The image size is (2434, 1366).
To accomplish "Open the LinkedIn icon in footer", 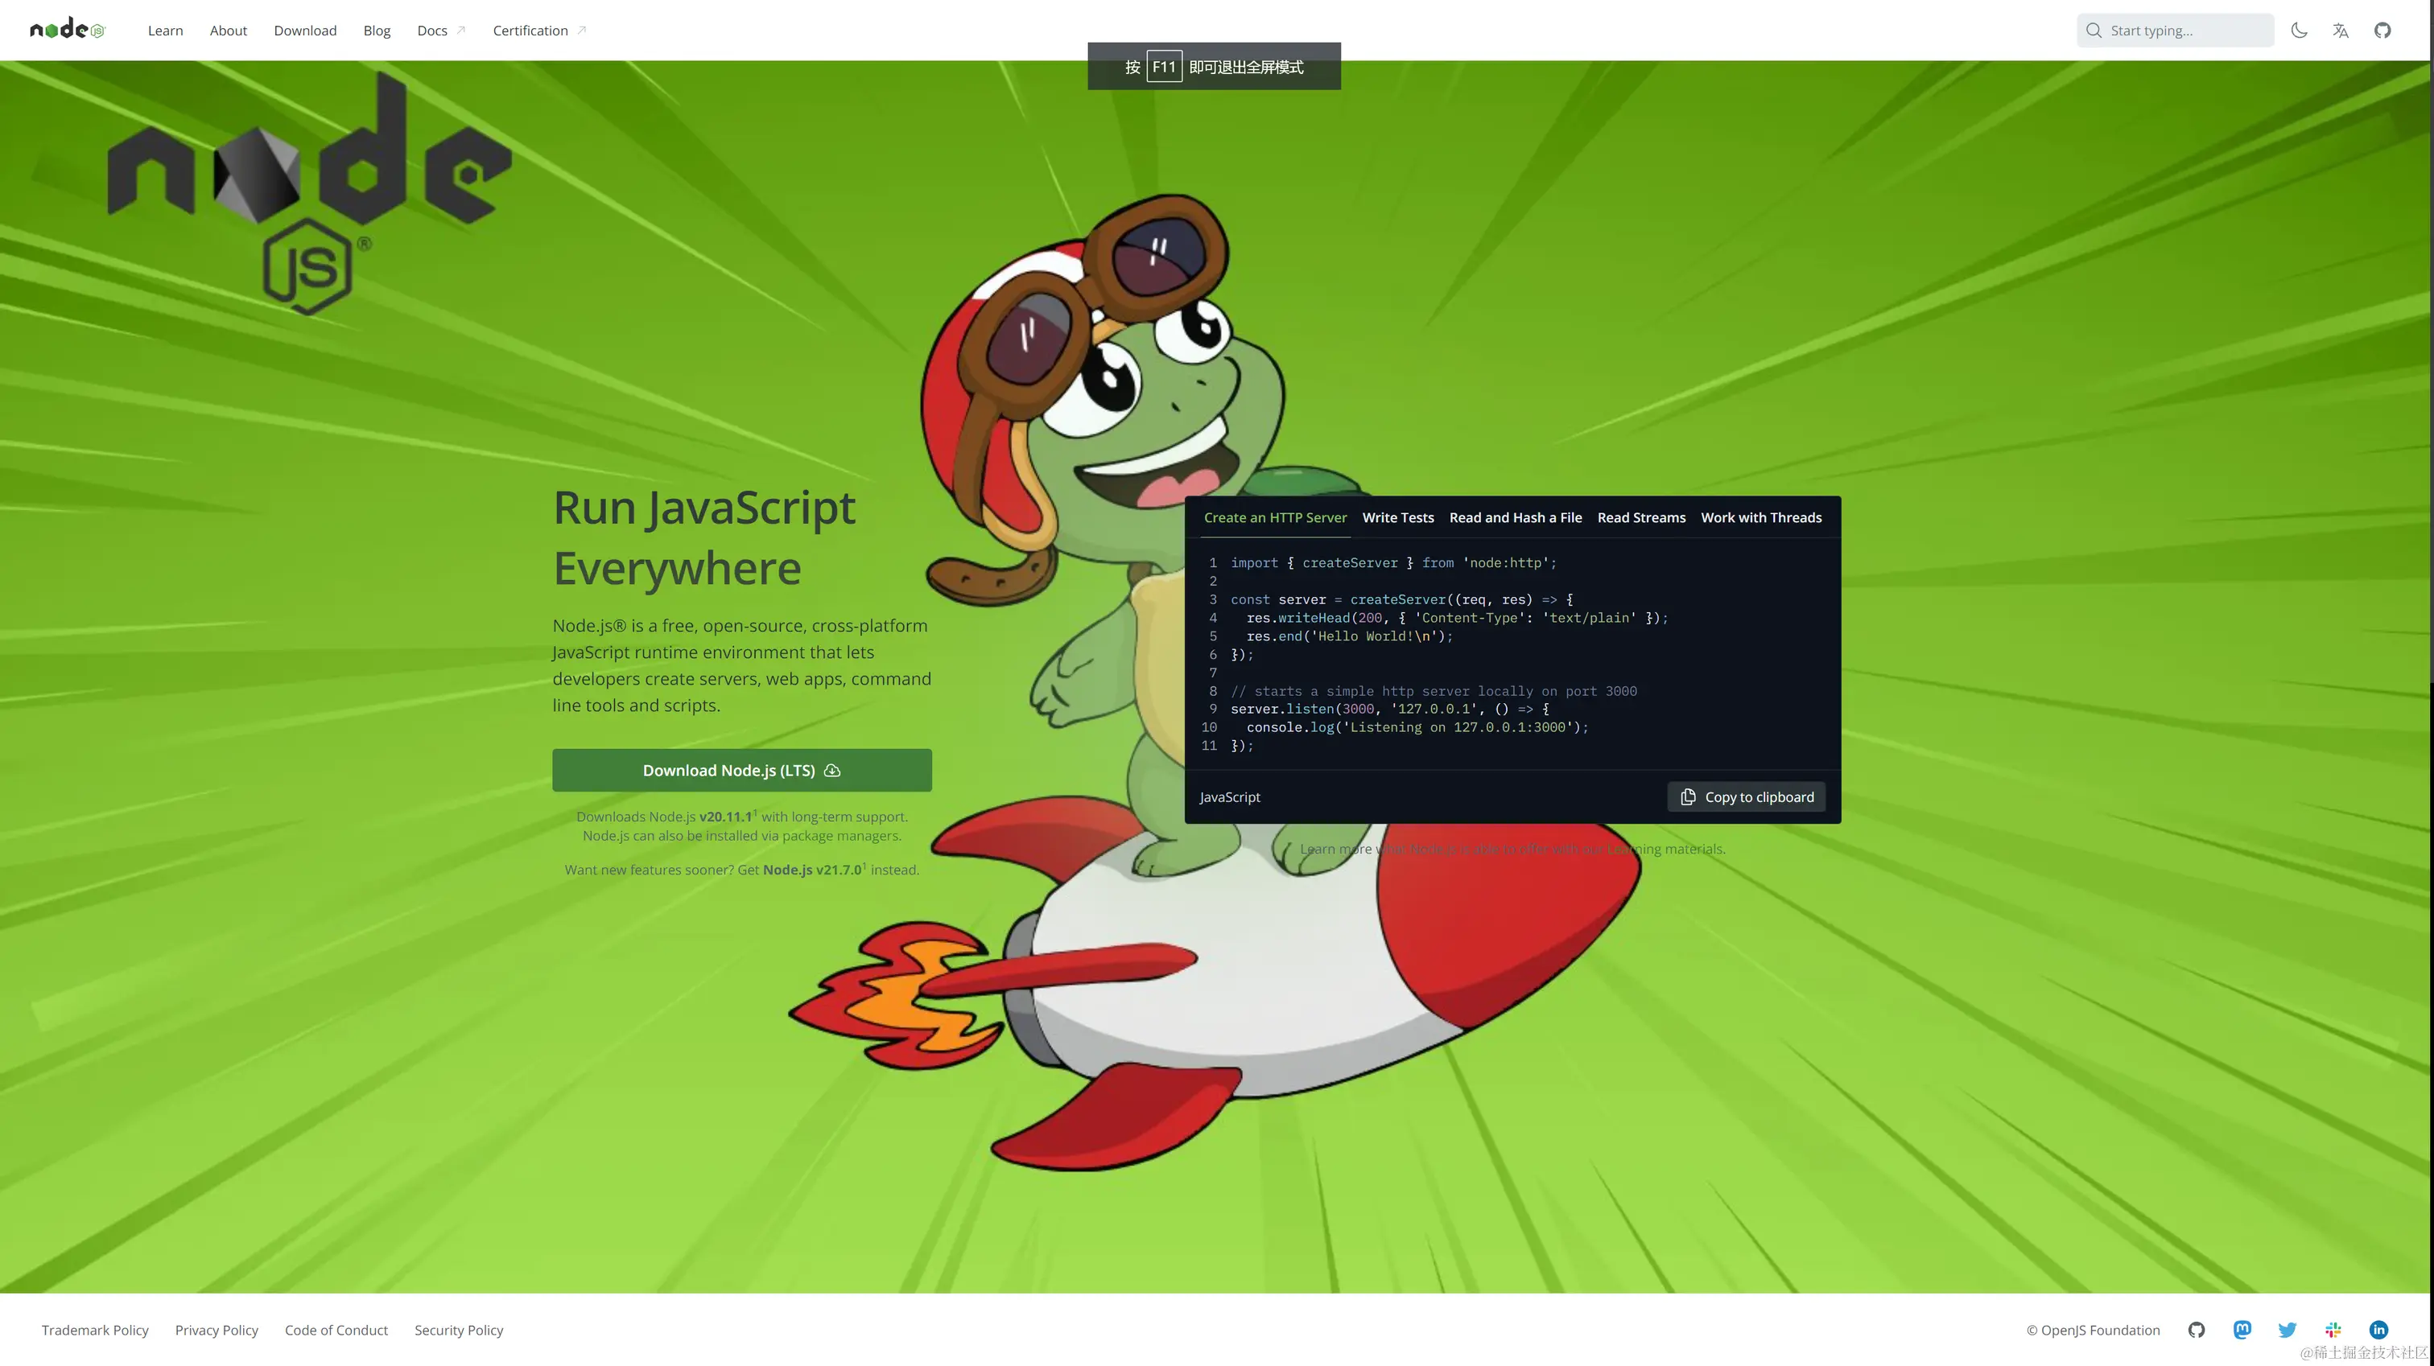I will pyautogui.click(x=2378, y=1329).
